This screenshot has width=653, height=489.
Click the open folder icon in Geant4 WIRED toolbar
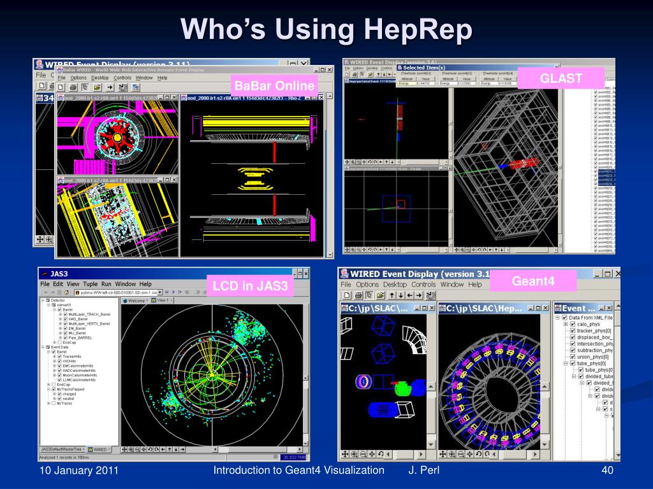(x=380, y=295)
